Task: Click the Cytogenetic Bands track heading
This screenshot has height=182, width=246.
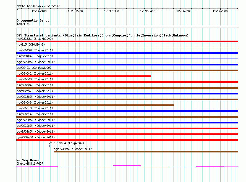Action: tap(33, 20)
